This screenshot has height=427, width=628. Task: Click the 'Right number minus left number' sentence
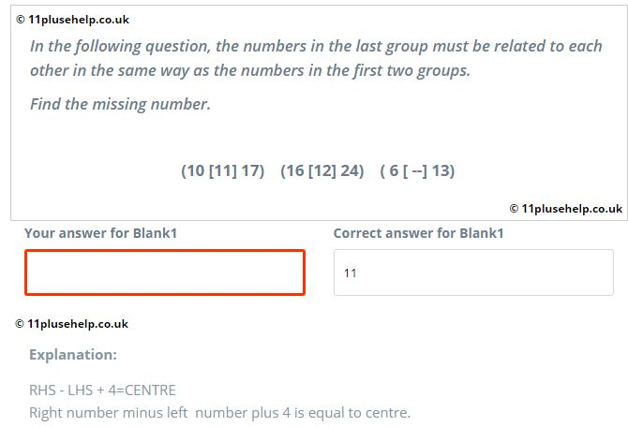click(x=220, y=413)
